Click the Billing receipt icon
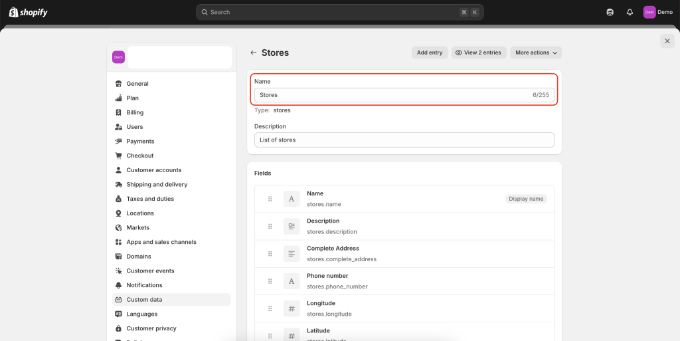 pyautogui.click(x=118, y=112)
